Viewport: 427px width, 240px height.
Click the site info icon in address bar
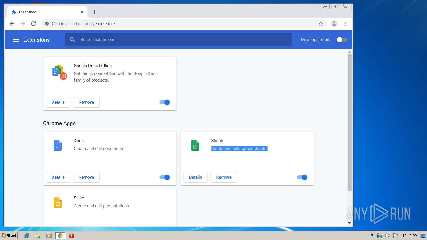point(47,24)
